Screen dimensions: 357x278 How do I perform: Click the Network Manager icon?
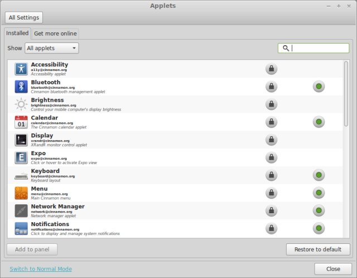tap(21, 211)
